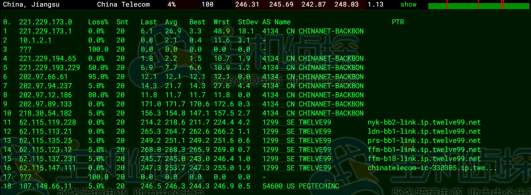Viewport: 531px width, 195px height.
Task: Select the China Telecom row label
Action: (x=124, y=5)
